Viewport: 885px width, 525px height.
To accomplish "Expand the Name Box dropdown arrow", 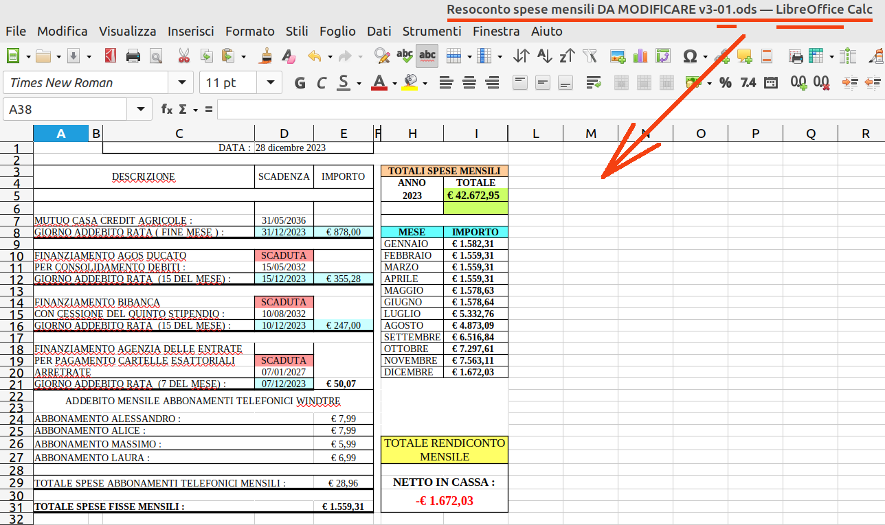I will pyautogui.click(x=140, y=109).
